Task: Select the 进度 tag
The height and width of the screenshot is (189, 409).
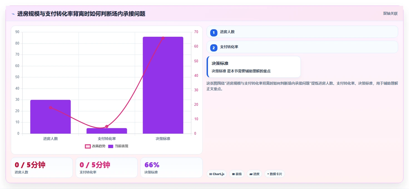Action: pos(254,174)
